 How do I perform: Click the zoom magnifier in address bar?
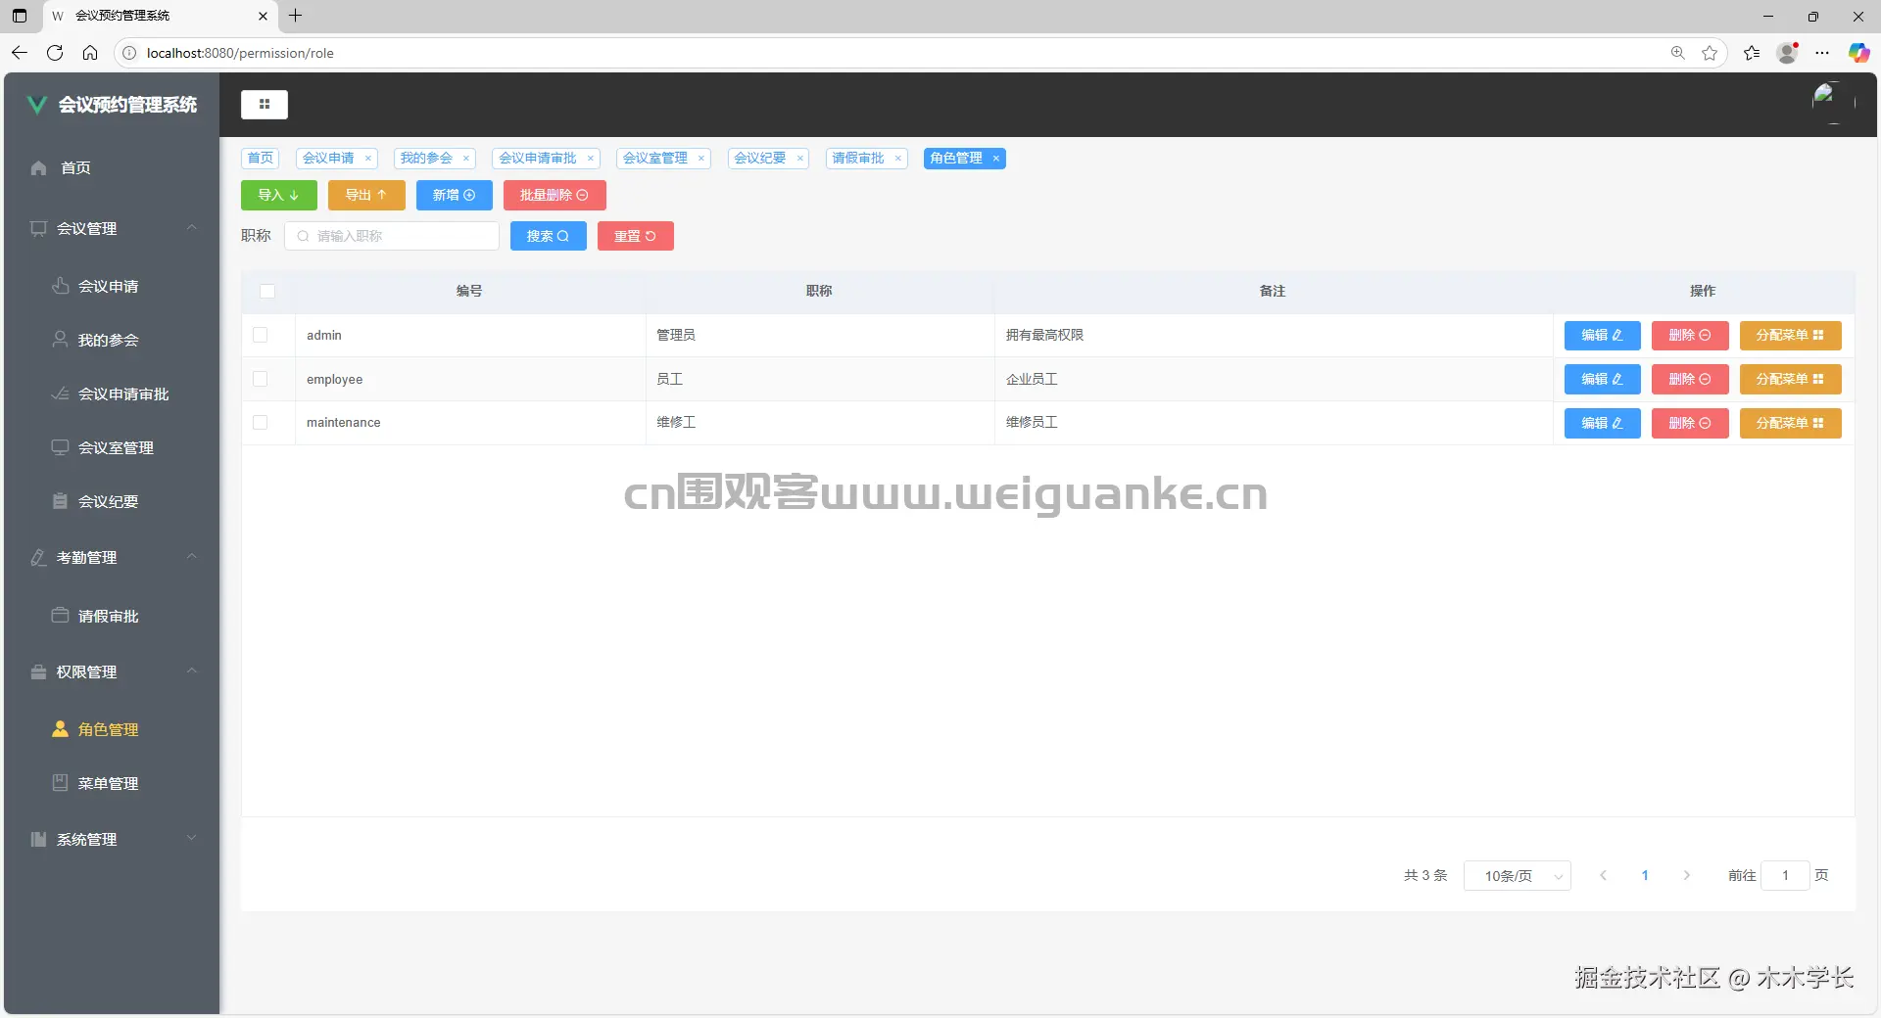point(1677,53)
